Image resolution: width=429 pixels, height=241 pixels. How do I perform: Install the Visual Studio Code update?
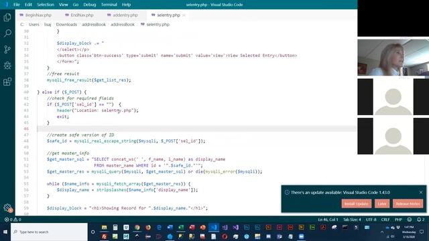click(356, 204)
